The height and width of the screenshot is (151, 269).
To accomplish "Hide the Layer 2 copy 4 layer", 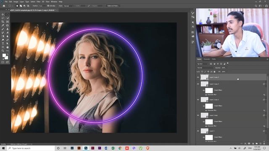I will (198, 77).
